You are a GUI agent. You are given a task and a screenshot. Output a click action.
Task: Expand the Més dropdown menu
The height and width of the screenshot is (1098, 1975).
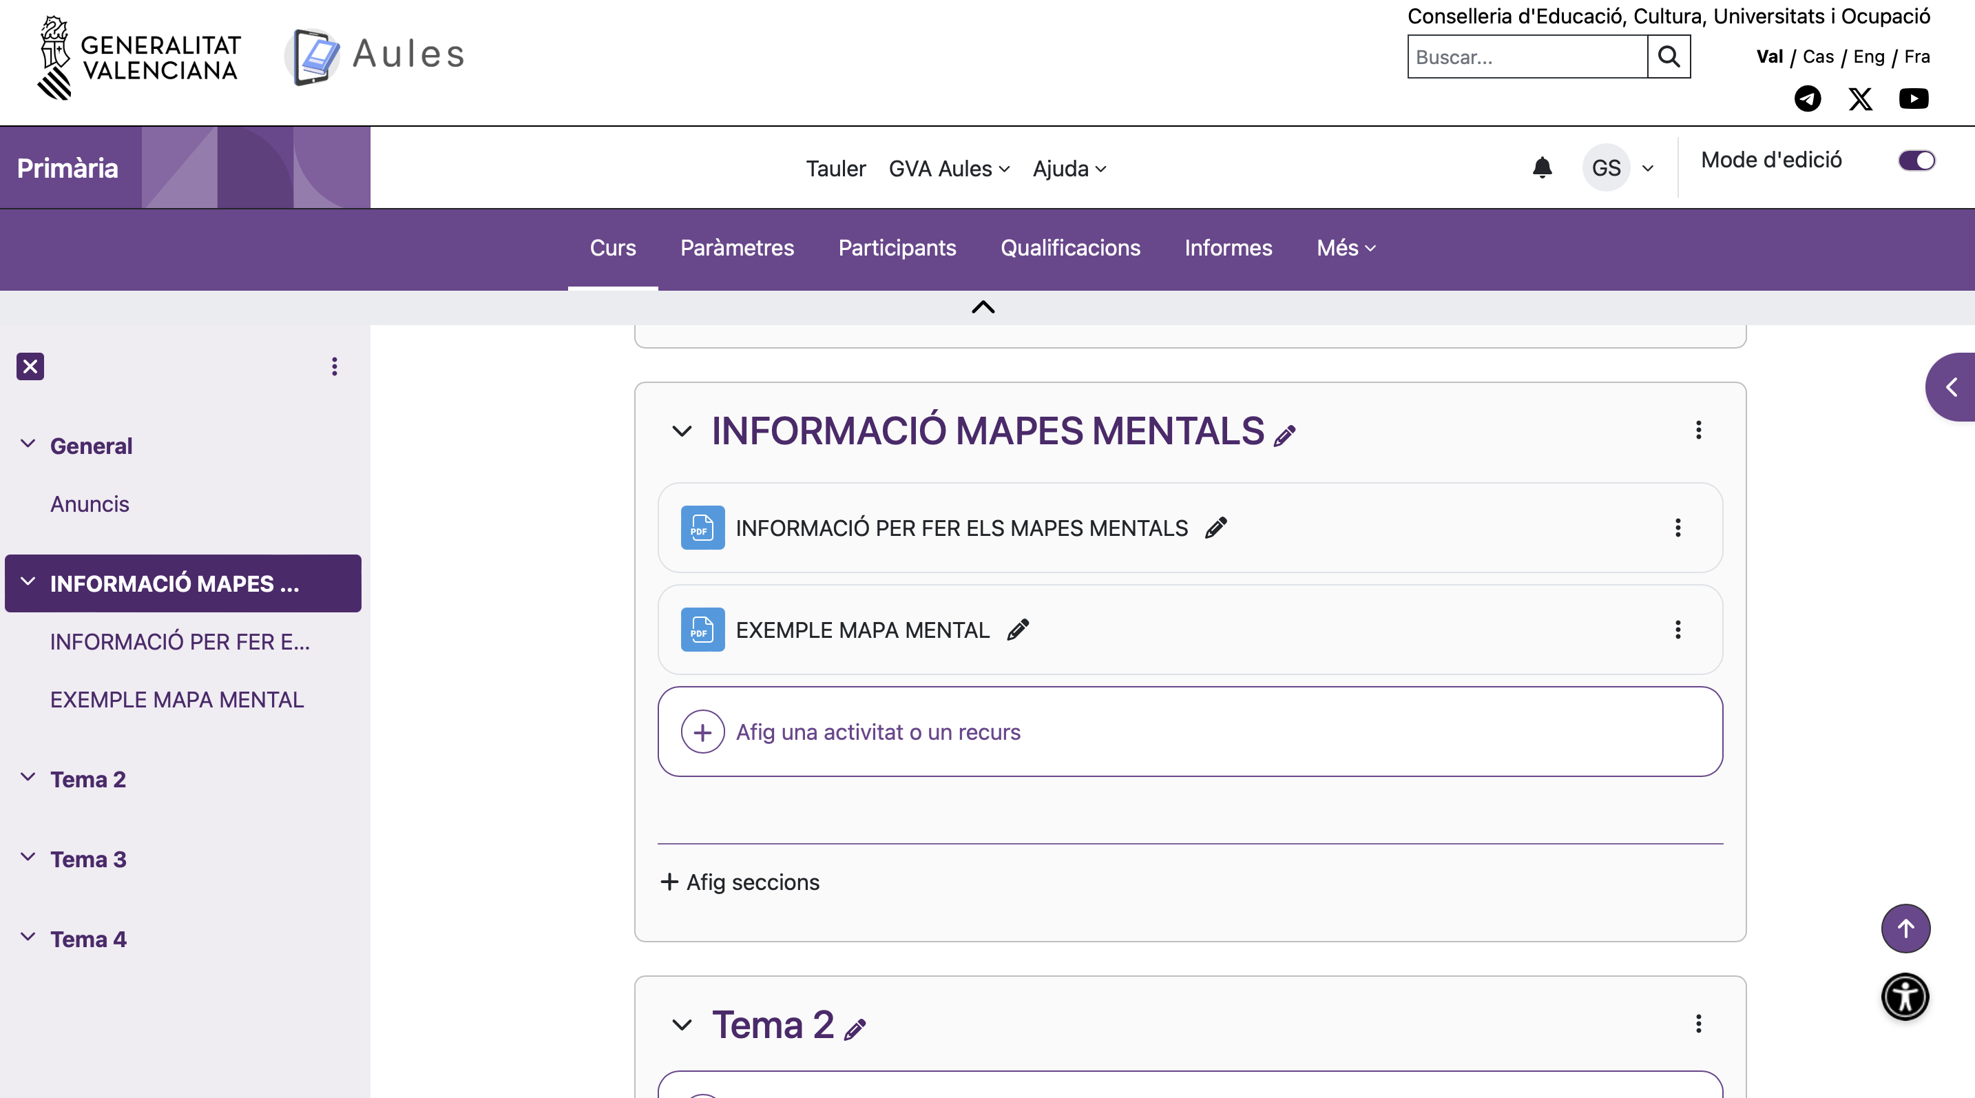[x=1346, y=248]
